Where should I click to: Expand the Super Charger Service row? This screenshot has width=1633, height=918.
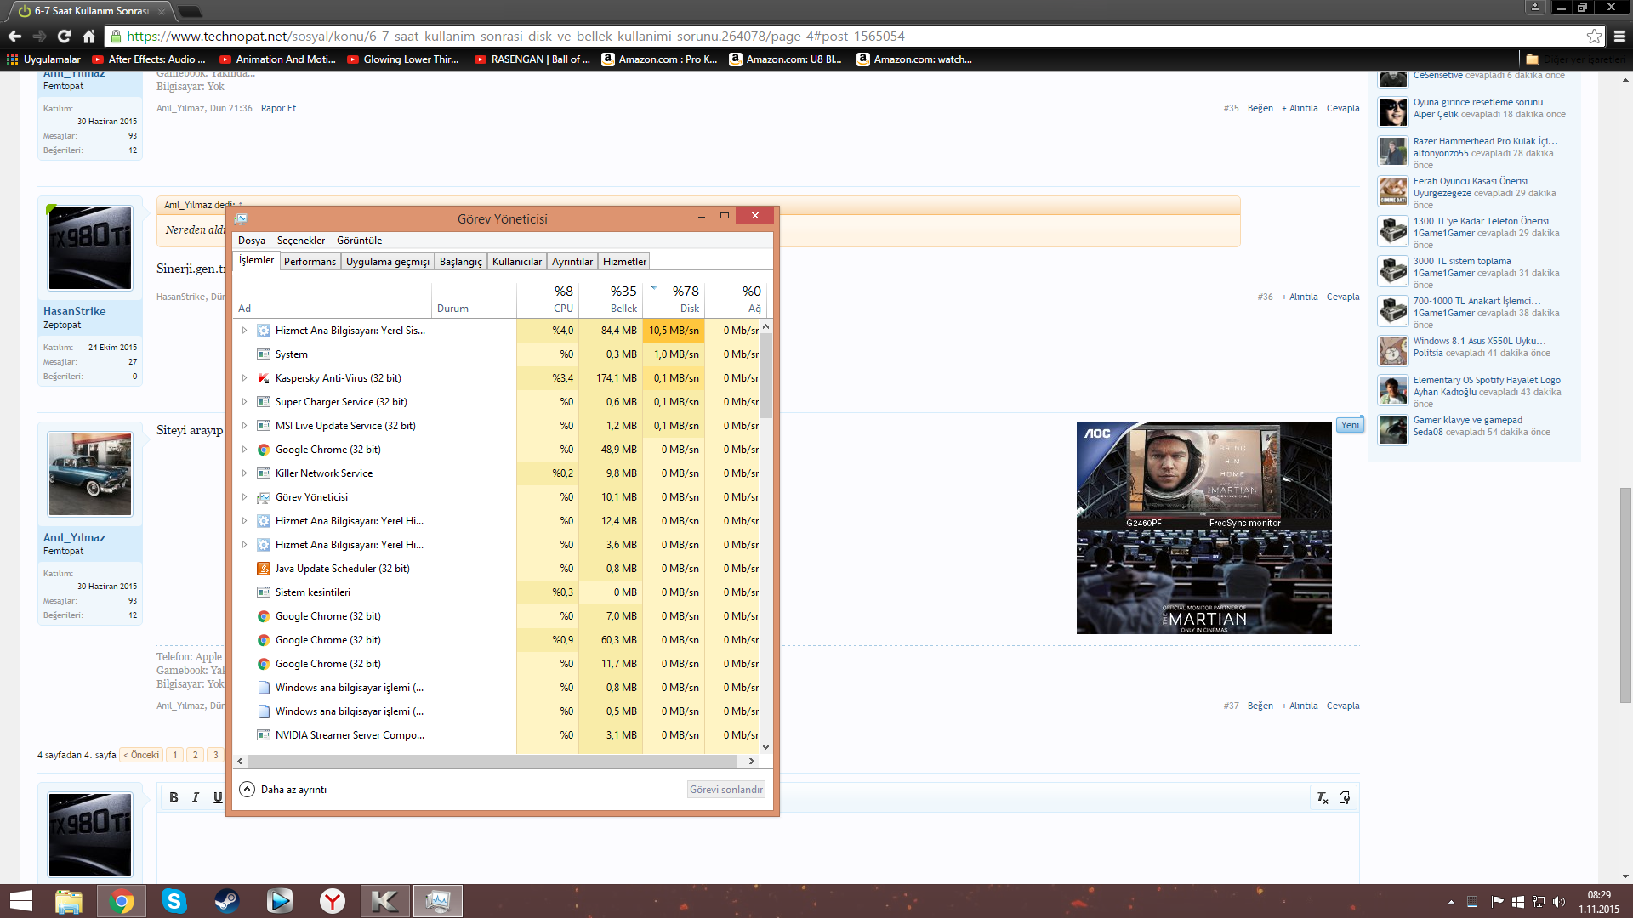tap(244, 402)
